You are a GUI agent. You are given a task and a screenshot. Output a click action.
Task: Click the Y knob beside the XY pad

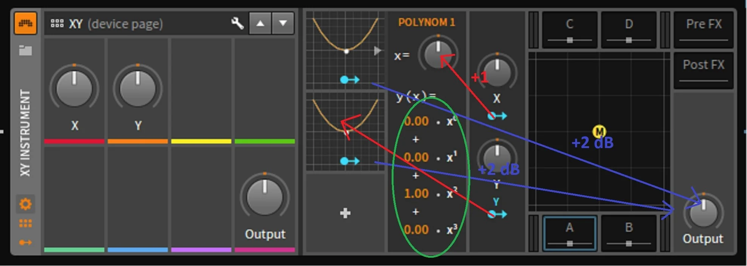[x=497, y=158]
